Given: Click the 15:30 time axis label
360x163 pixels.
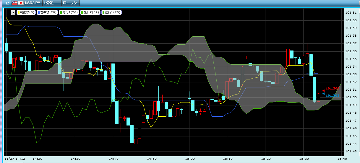Looking at the screenshot, I should point(304,159).
